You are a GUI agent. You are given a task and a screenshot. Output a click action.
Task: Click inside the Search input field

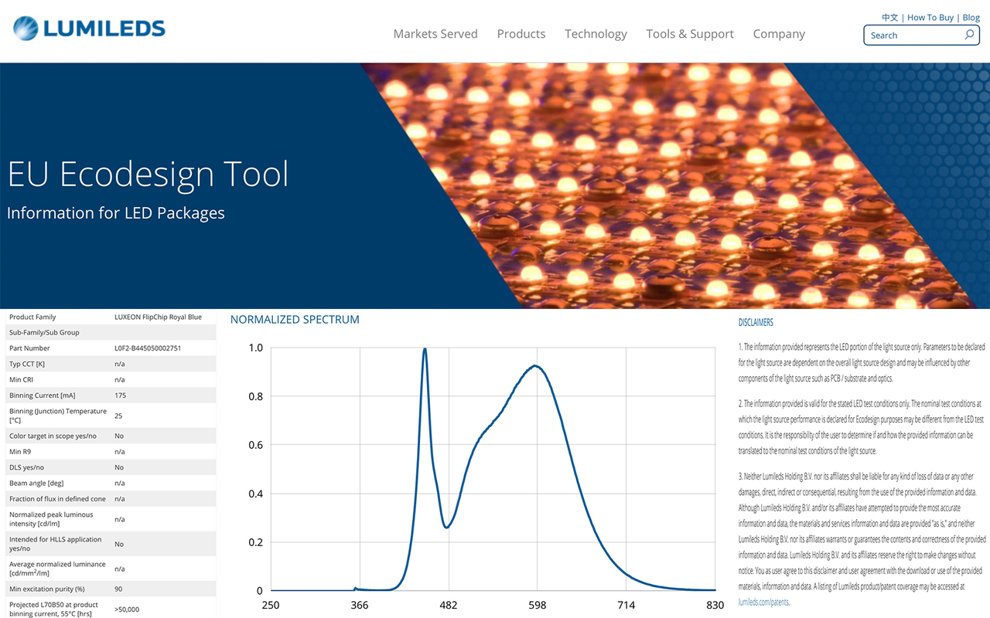[913, 35]
